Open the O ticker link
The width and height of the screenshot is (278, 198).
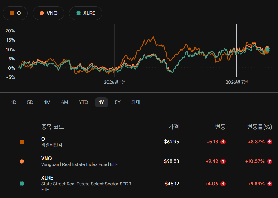pyautogui.click(x=43, y=139)
